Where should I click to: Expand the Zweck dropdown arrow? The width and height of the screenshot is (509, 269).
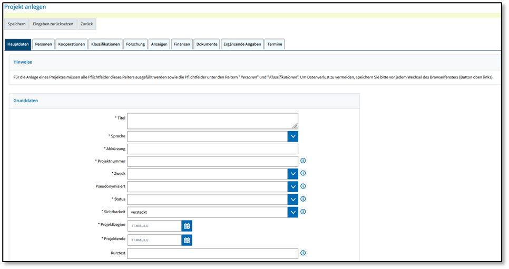293,174
